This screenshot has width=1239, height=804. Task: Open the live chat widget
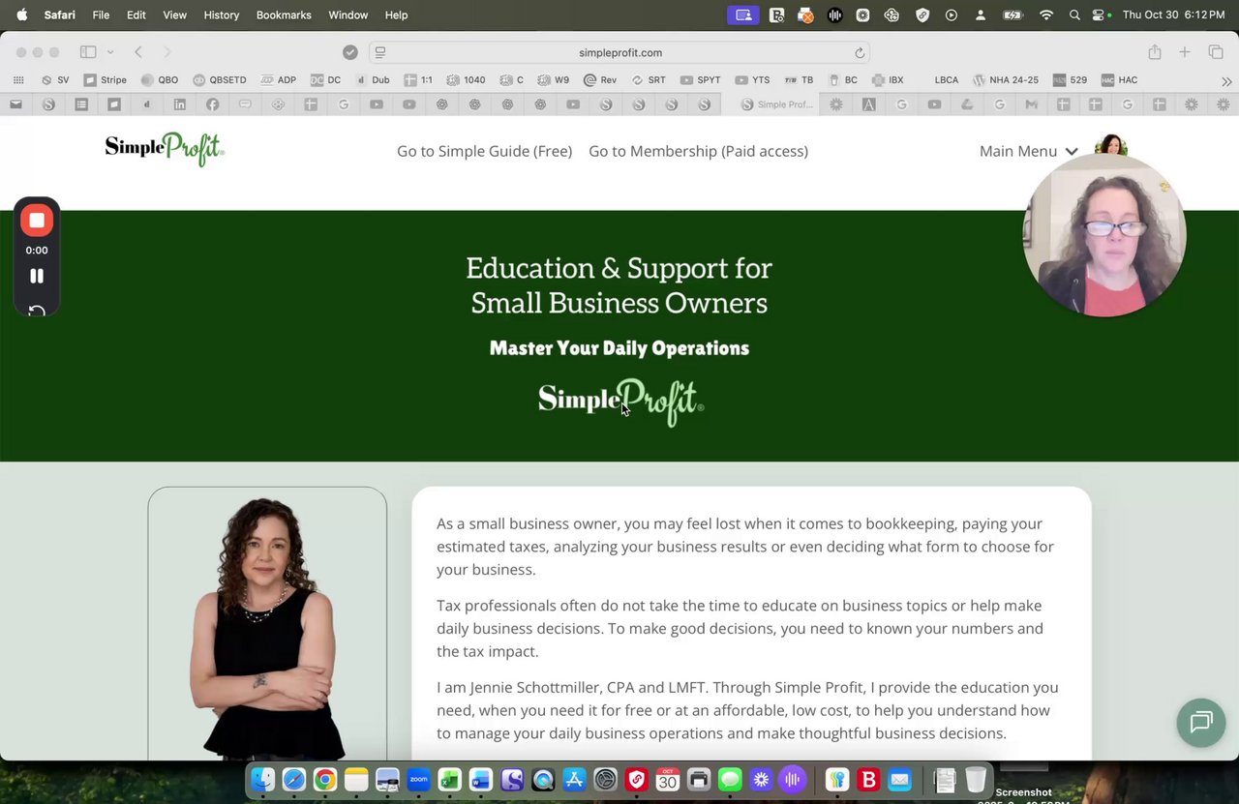click(x=1201, y=722)
